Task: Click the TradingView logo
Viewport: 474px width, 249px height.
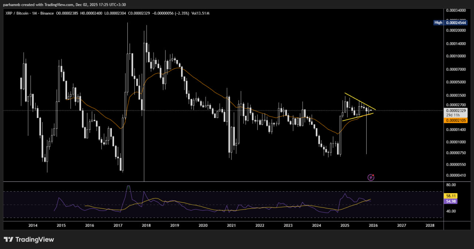Action: tap(29, 239)
